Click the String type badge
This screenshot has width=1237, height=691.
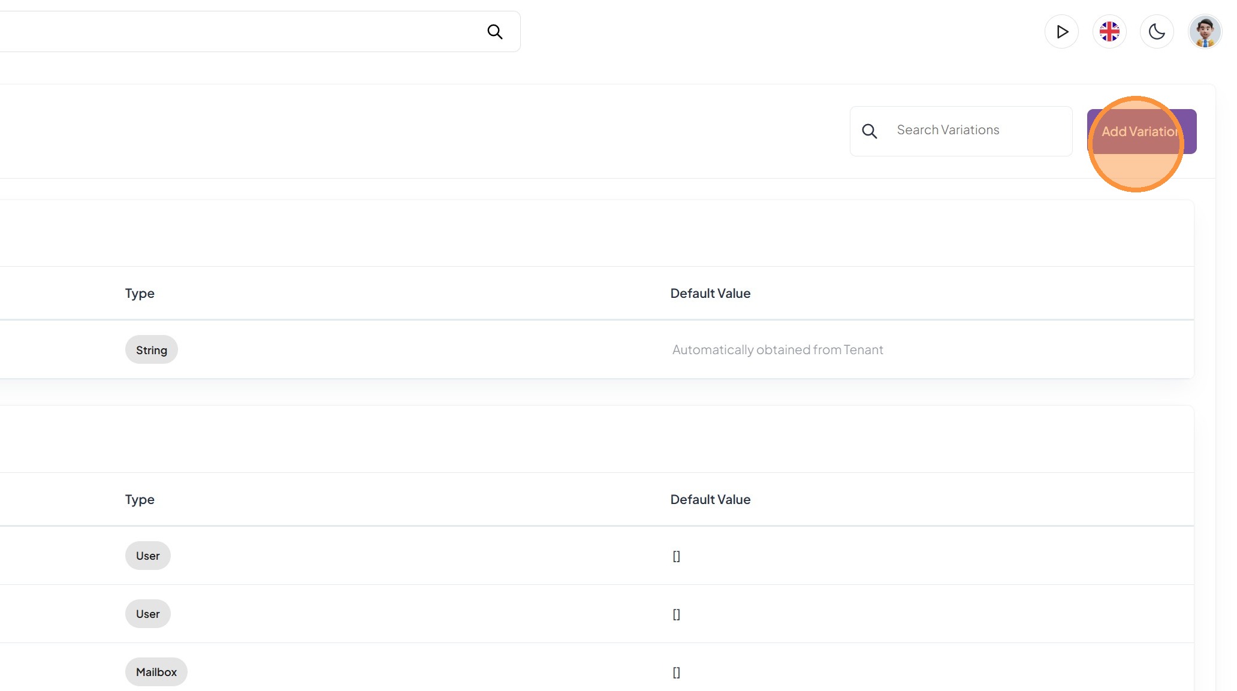tap(151, 350)
